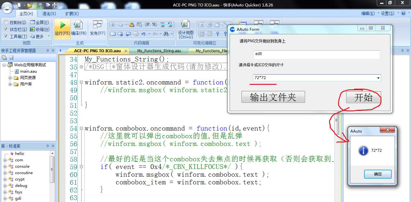
Task: Click the Print icon in quick access bar
Action: (x=55, y=5)
